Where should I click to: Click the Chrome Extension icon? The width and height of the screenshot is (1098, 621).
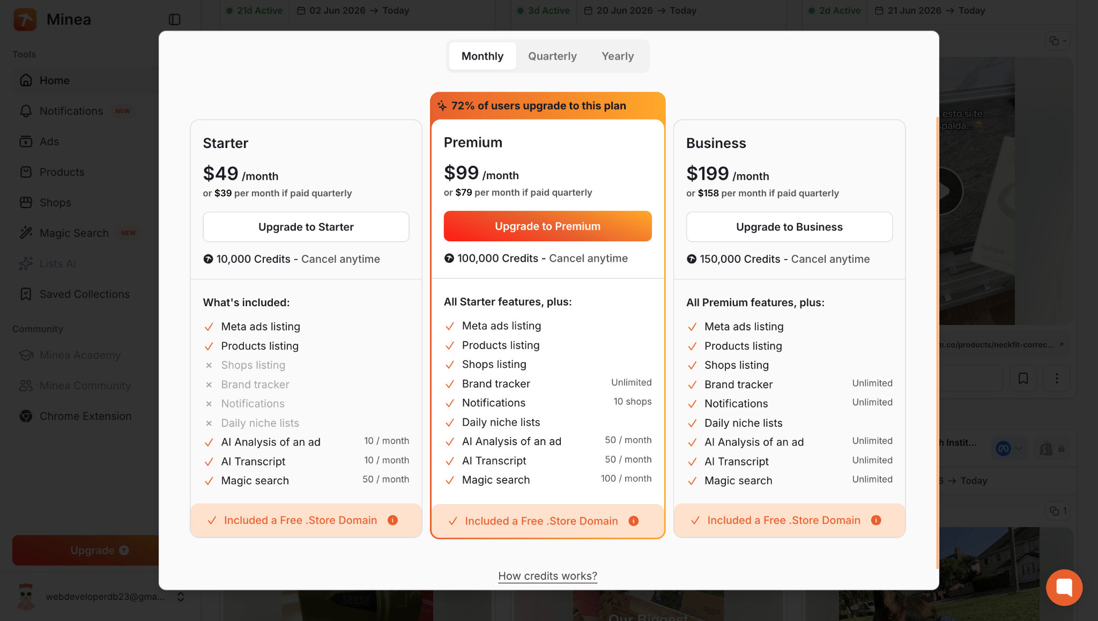(26, 416)
